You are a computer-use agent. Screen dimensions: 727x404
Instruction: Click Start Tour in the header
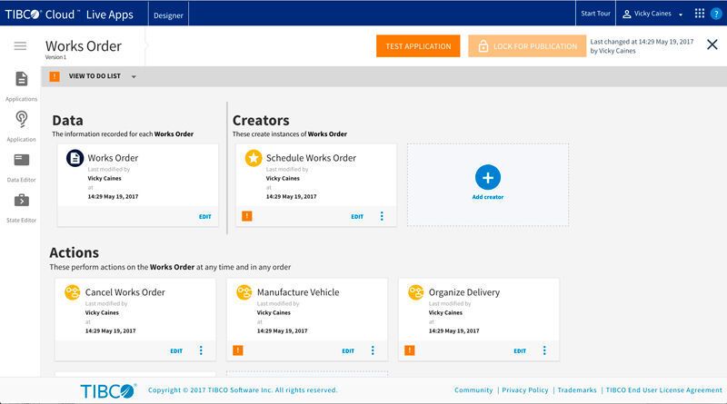[x=596, y=14]
